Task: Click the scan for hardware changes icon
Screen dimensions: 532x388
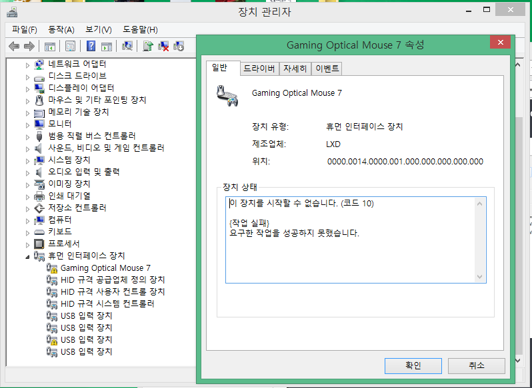Action: 127,46
